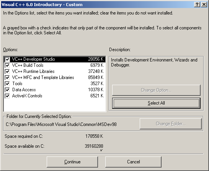The image size is (209, 171).
Task: Toggle the VC++ Runtime Libraries checkbox
Action: click(7, 71)
